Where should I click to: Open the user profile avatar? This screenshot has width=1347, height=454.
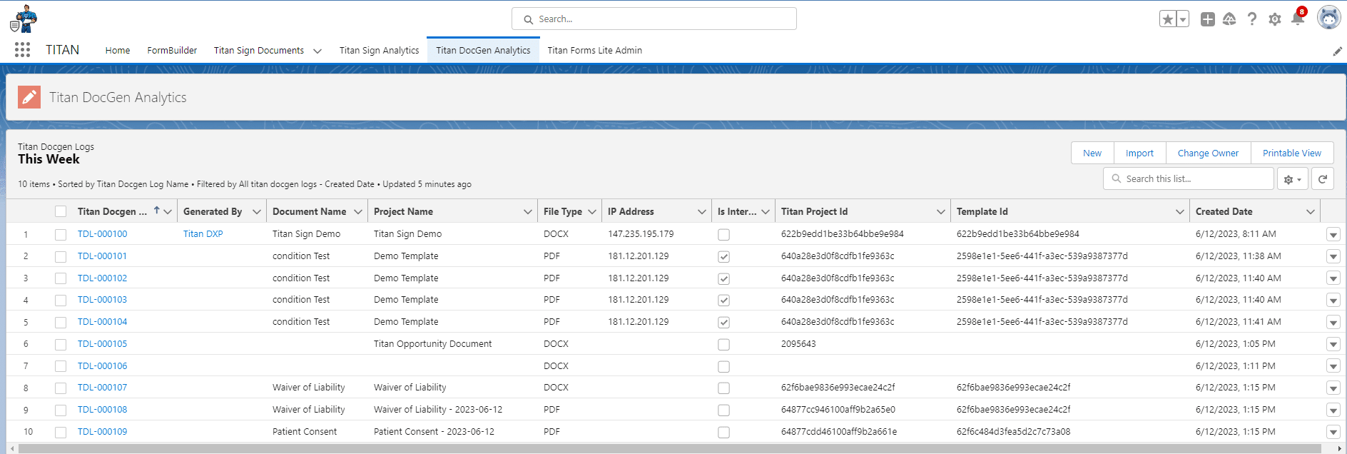click(1328, 18)
